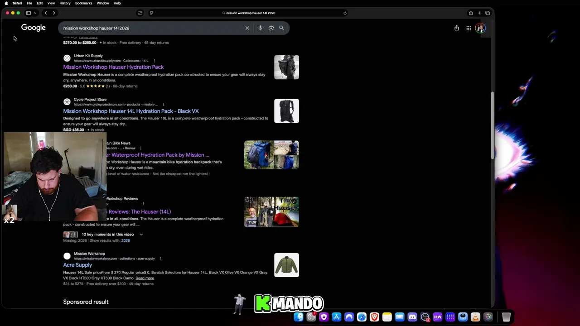The image size is (580, 326).
Task: Open the Apple menu
Action: 6,3
